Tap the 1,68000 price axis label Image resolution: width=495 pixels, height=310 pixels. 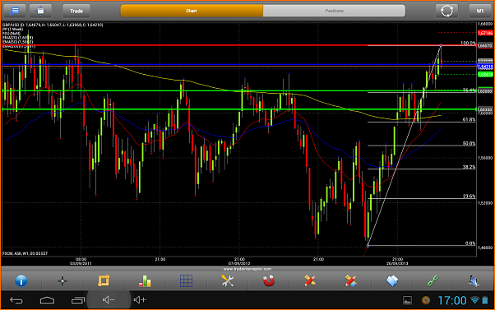point(485,24)
